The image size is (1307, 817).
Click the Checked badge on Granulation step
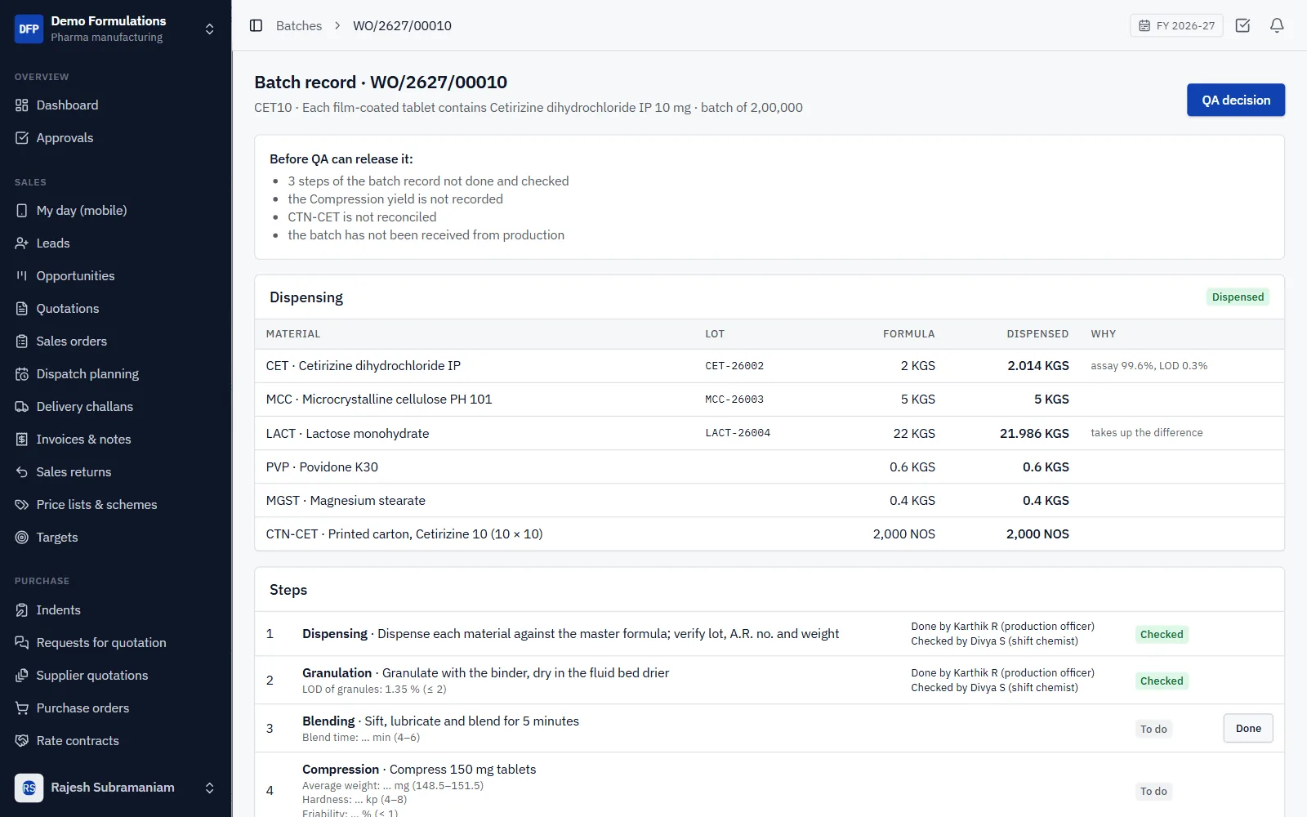tap(1162, 681)
